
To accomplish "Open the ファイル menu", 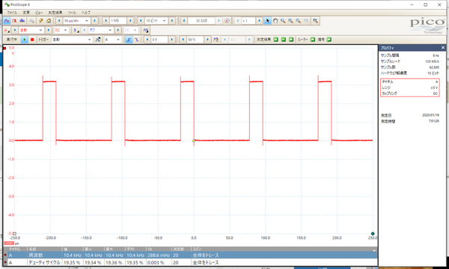I will pos(12,13).
